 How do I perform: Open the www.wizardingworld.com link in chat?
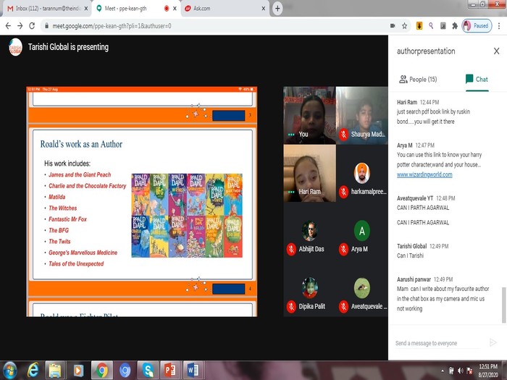click(424, 175)
